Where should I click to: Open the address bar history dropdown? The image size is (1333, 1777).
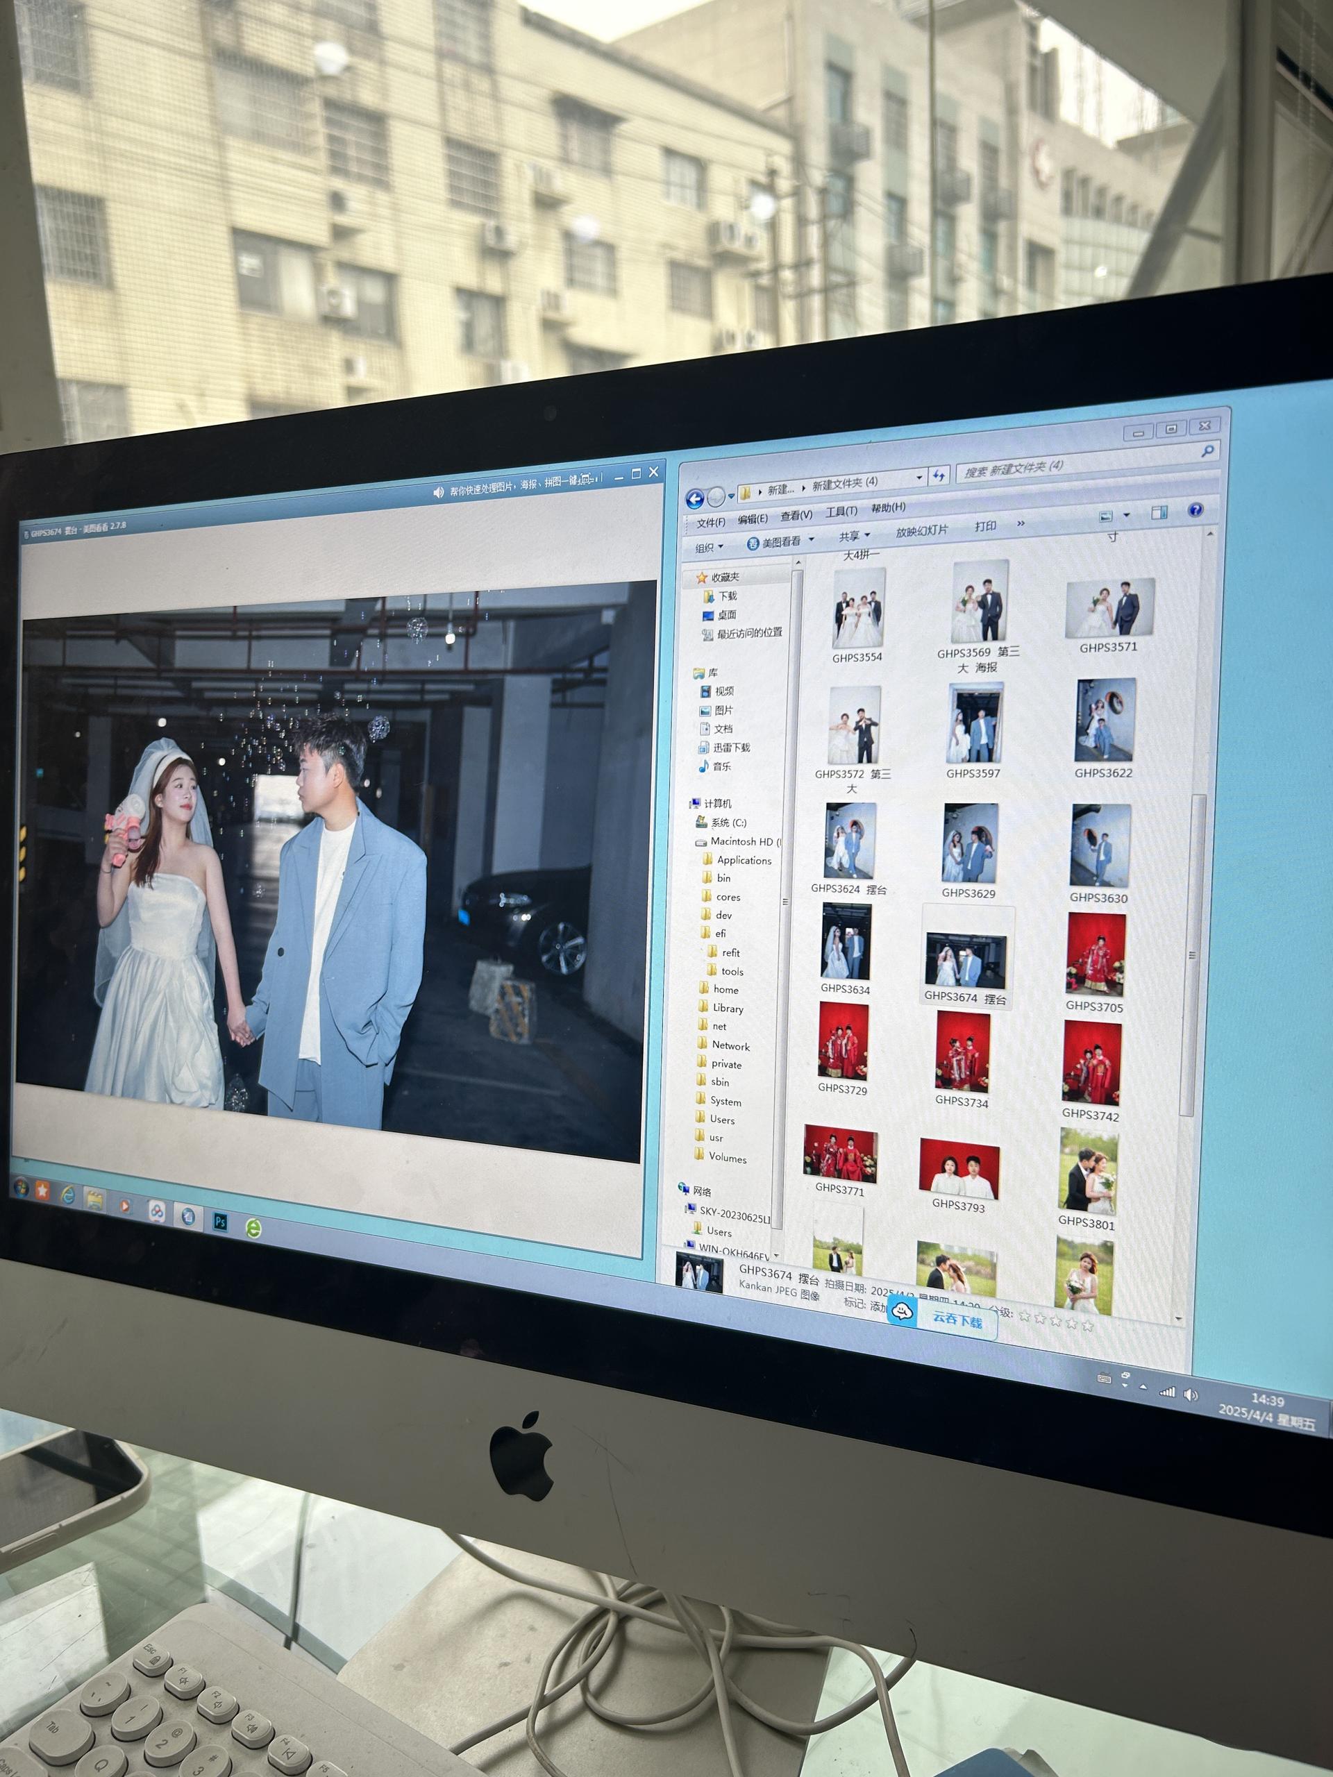[x=919, y=477]
